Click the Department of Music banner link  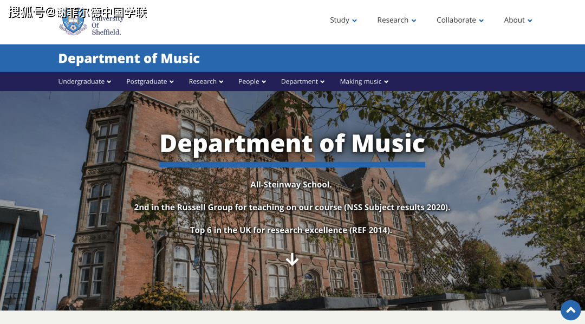click(x=129, y=58)
